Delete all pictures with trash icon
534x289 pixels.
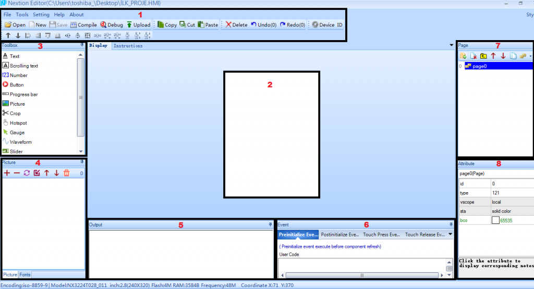(x=66, y=173)
